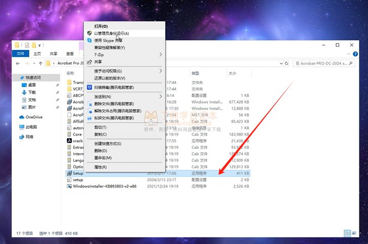Viewport: 368px width, 244px height.
Task: Select the 'Core' Cab file
Action: [77, 134]
